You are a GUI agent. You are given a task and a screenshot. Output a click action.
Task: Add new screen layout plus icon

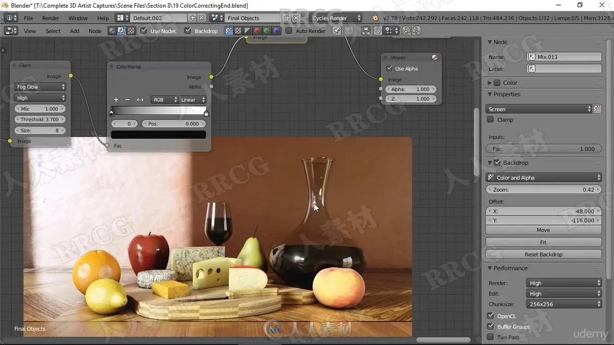pyautogui.click(x=192, y=18)
